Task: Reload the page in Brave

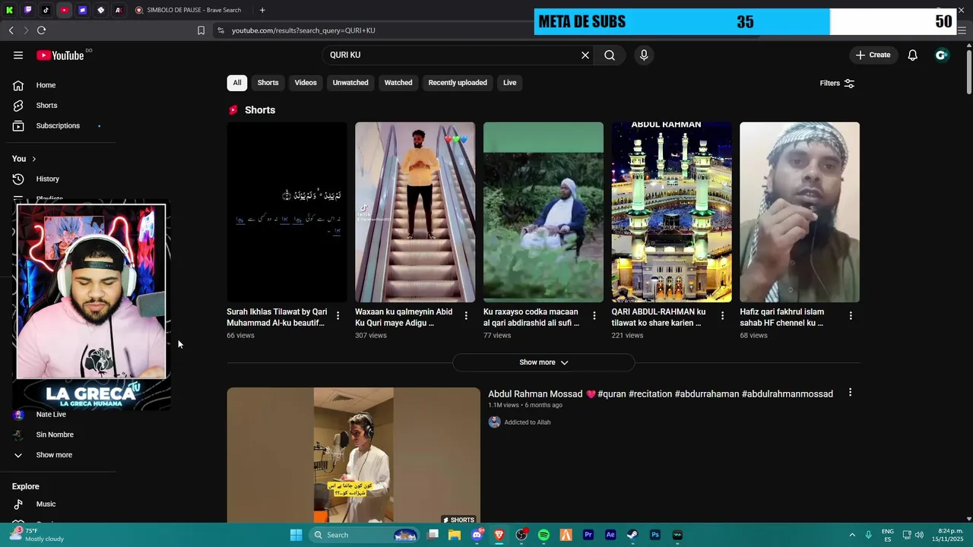Action: (x=41, y=30)
